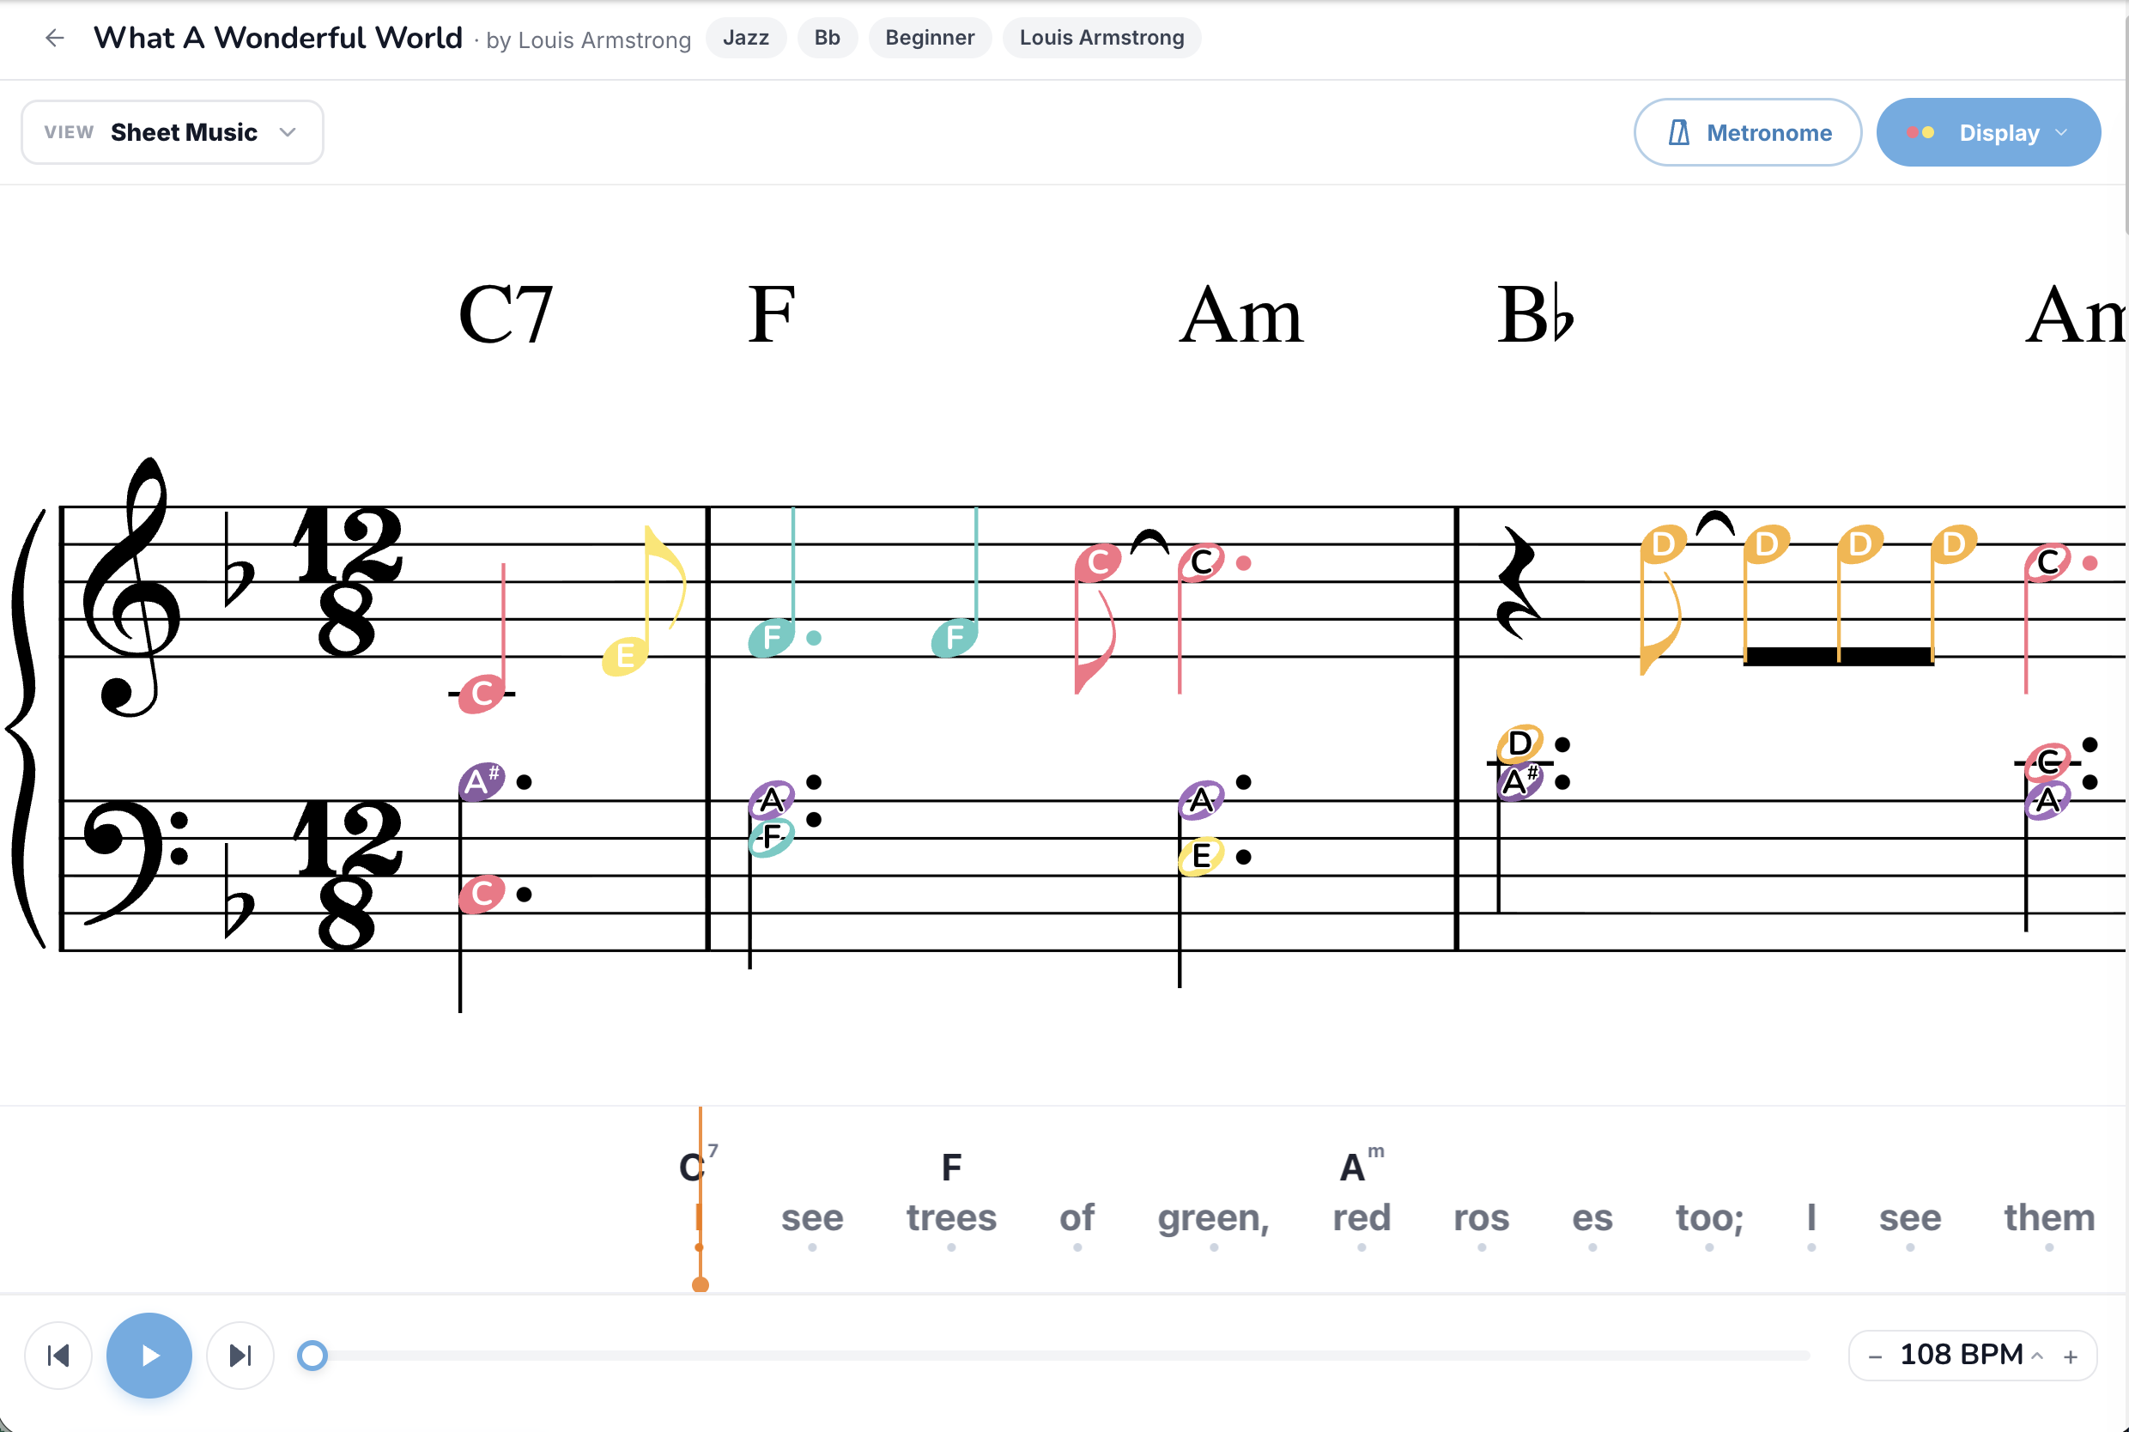Click the lyric word 'I'
This screenshot has height=1432, width=2129.
1811,1218
